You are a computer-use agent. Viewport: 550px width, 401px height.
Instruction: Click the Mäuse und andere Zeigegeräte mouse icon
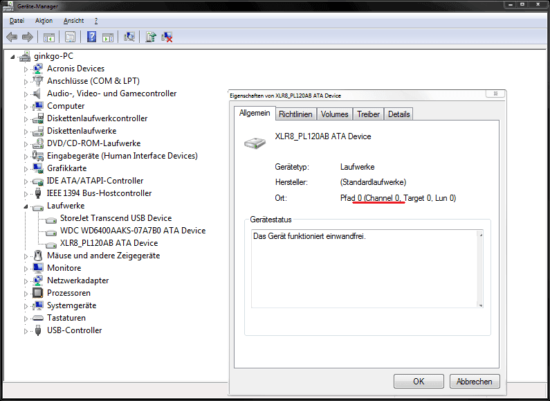coord(38,256)
